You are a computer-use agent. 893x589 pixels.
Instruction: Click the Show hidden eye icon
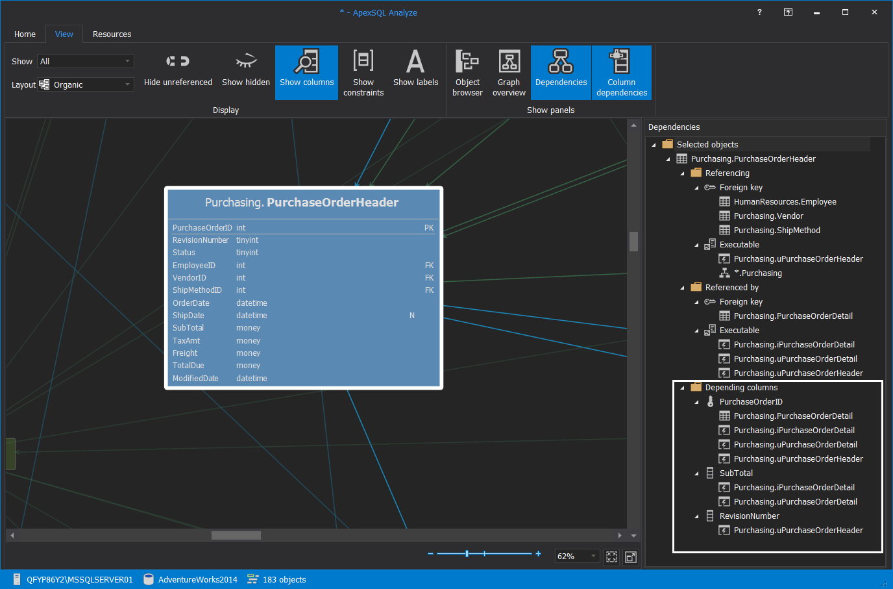246,62
